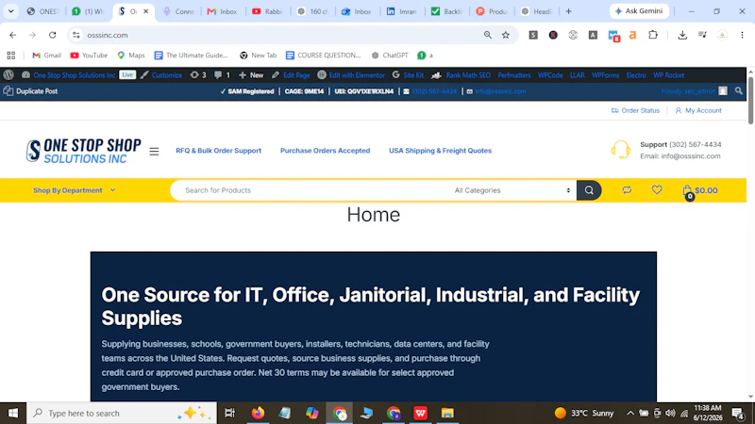Reload the current page
Screen dimensions: 755x424
click(x=53, y=35)
